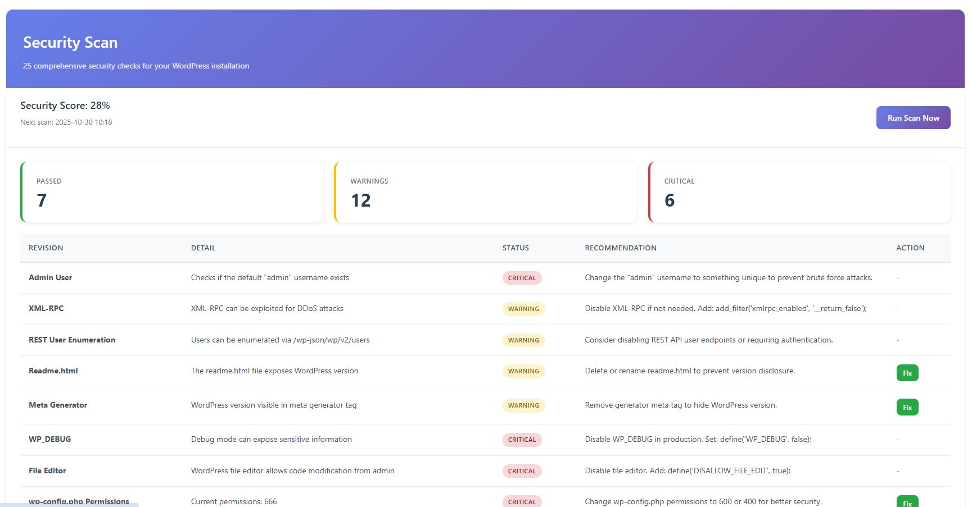Screen dimensions: 972x507
Task: Click the Critical badge for Admin User
Action: pos(522,278)
